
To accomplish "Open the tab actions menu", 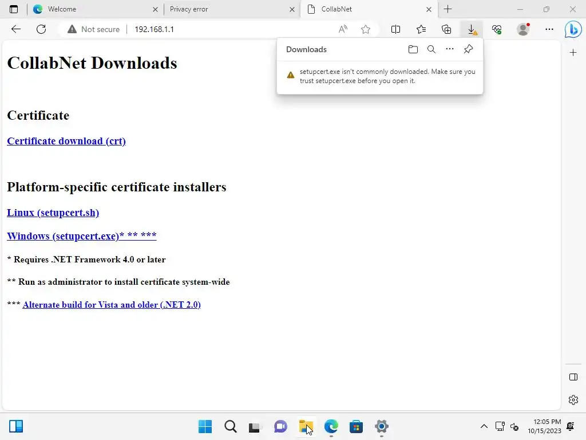I will [14, 9].
